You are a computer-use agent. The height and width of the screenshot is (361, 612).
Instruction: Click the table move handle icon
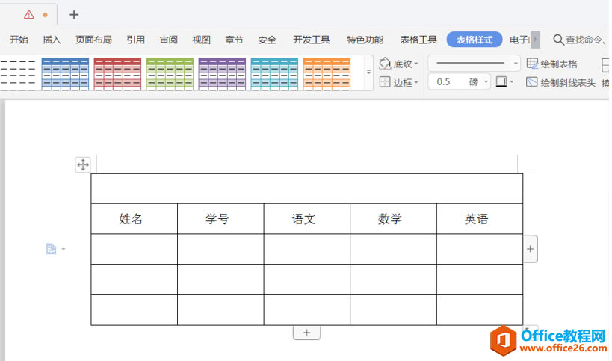tap(83, 165)
